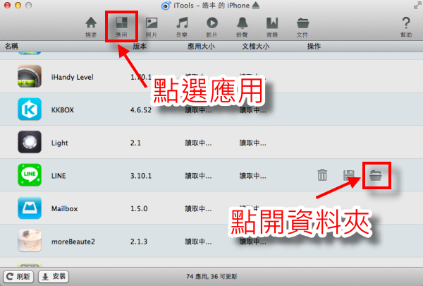Toggle fullscreen with the title bar arrows
The height and width of the screenshot is (286, 423).
(417, 5)
